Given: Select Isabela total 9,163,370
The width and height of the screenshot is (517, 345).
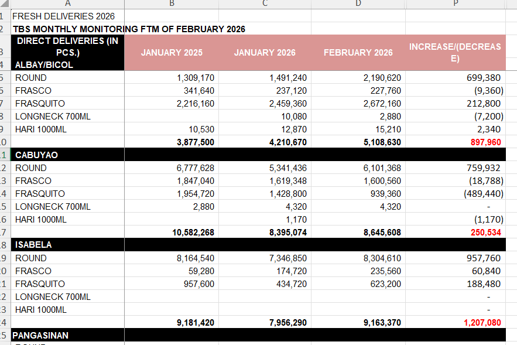Looking at the screenshot, I should [358, 322].
